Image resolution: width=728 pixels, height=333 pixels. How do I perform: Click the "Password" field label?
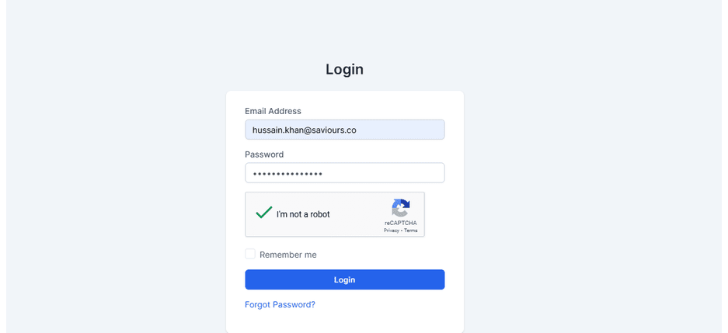[264, 154]
